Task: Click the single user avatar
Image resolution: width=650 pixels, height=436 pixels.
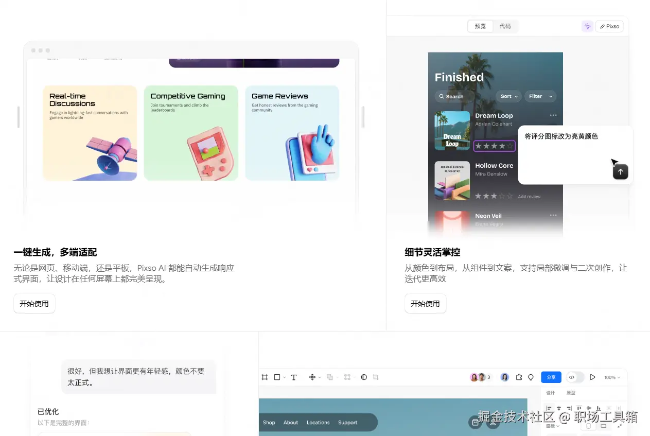Action: [505, 377]
